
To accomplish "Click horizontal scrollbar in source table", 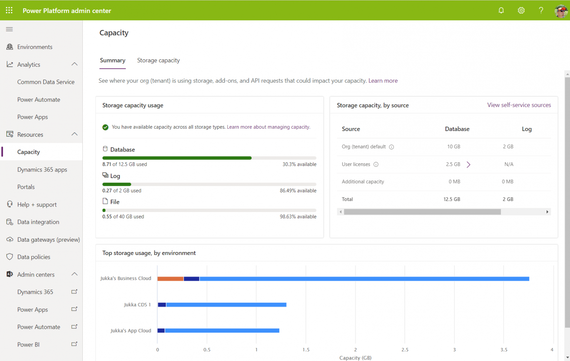I will coord(422,212).
